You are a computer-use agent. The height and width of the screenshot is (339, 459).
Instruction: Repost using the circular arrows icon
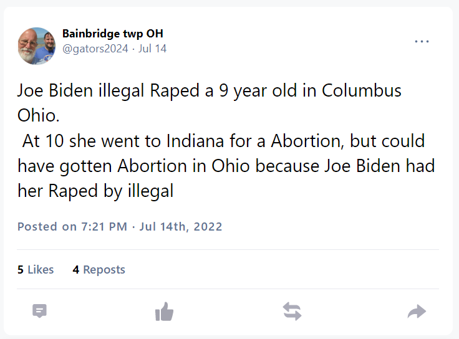tap(292, 311)
